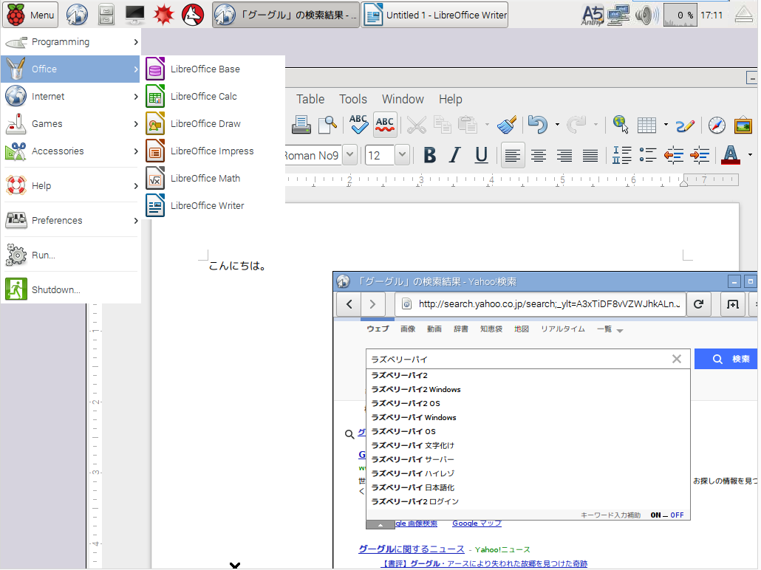The image size is (761, 570).
Task: Click the blue 検索 search button
Action: point(726,359)
